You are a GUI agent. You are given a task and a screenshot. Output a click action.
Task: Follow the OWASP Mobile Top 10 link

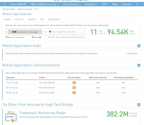pos(79,25)
